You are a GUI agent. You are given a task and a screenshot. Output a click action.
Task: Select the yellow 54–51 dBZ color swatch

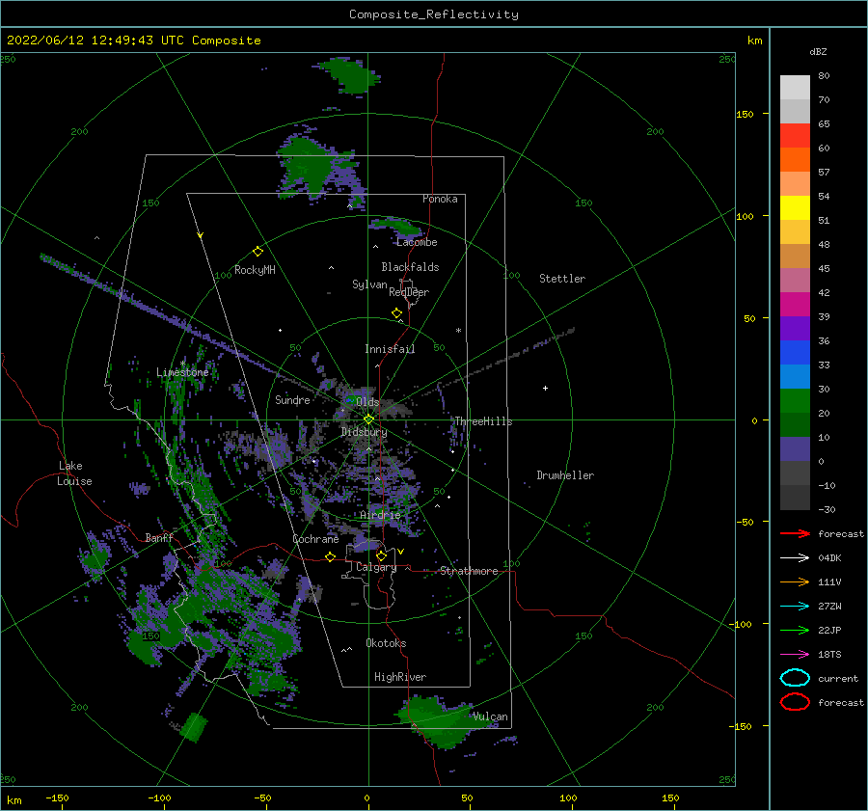coord(795,208)
